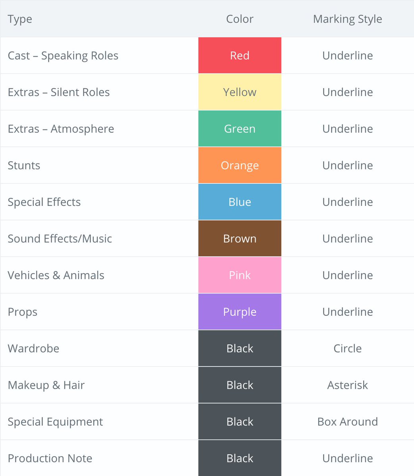Click the Color column header

pyautogui.click(x=240, y=19)
